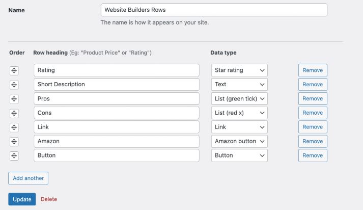Viewport: 363px width, 210px height.
Task: Click the Name field containing Website Builders Rows
Action: click(x=214, y=10)
